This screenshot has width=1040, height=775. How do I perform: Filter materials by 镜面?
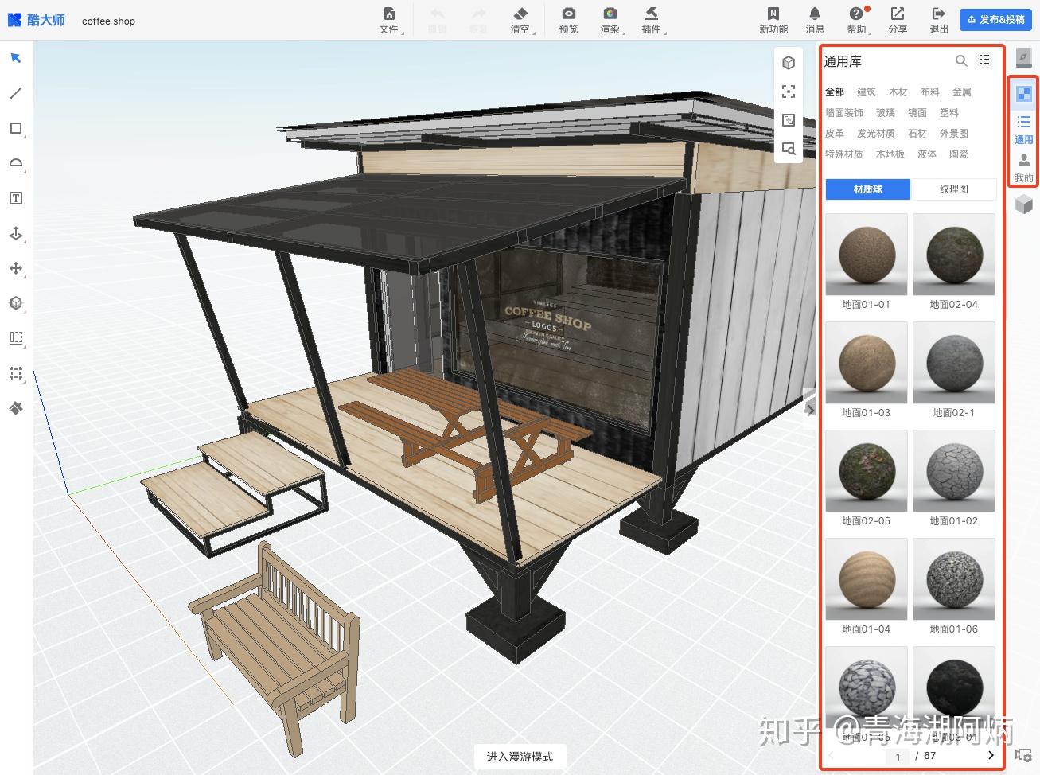click(917, 113)
